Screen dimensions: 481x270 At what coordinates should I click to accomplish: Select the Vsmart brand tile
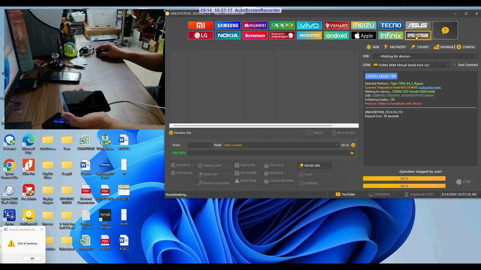(x=336, y=25)
